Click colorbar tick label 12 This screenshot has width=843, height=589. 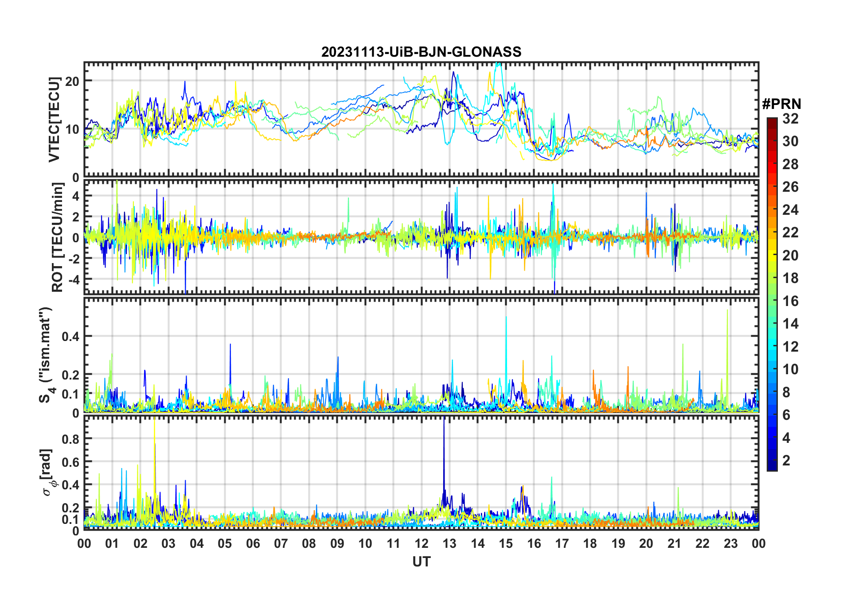point(790,347)
